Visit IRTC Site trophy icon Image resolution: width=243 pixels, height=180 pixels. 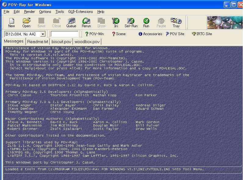[x=194, y=34]
